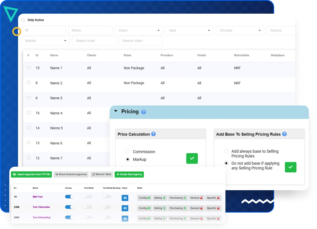The image size is (317, 229).
Task: Click the Refresh Table button
Action: pyautogui.click(x=102, y=174)
